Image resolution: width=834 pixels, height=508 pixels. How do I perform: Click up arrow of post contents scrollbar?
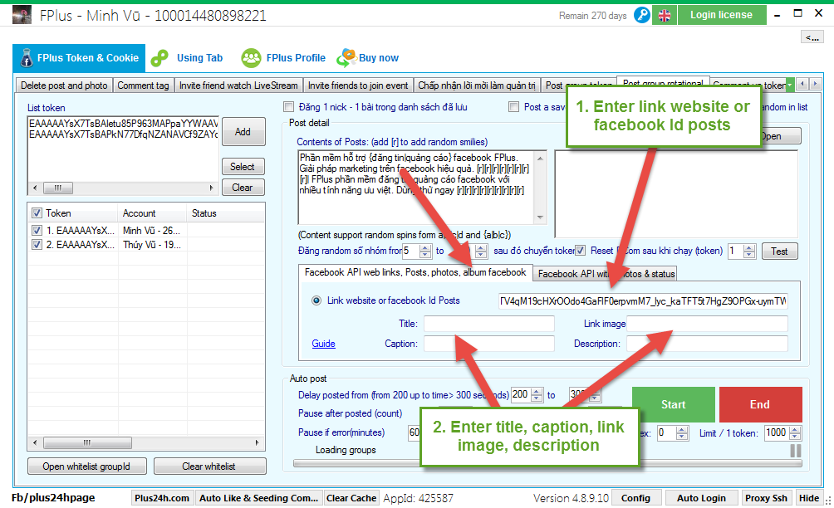(x=541, y=159)
